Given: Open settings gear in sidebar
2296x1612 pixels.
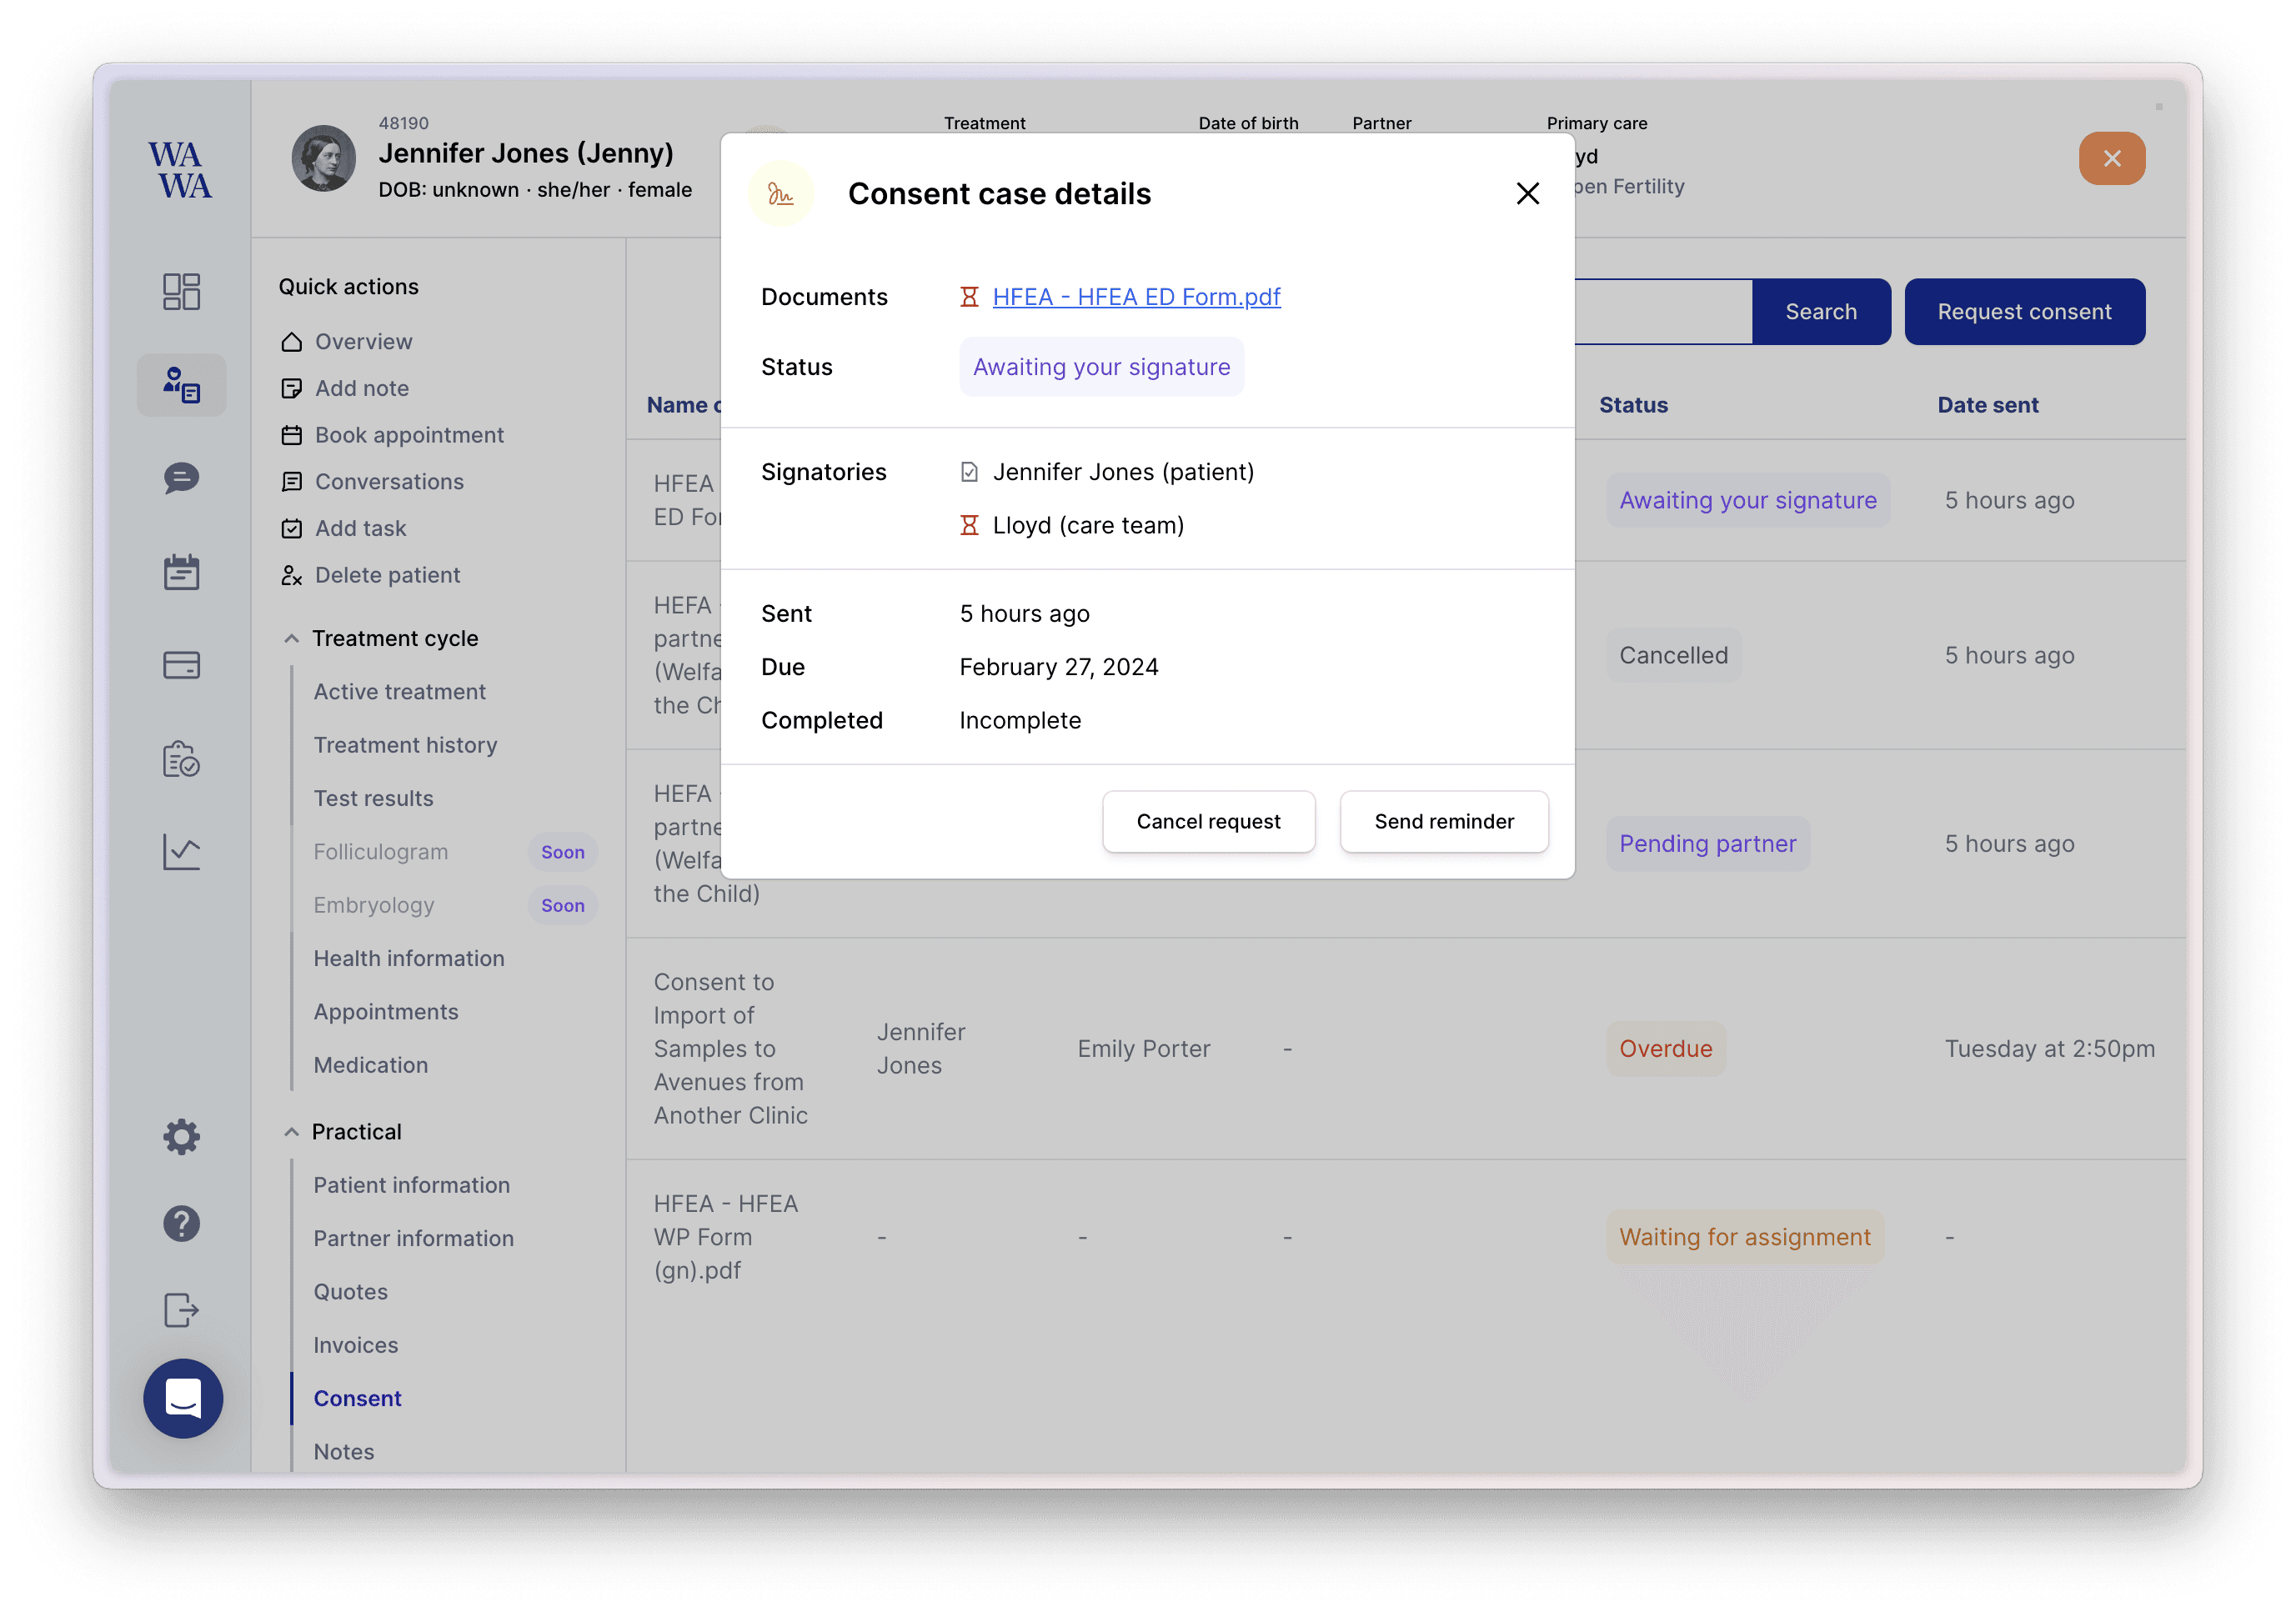Looking at the screenshot, I should (x=181, y=1137).
